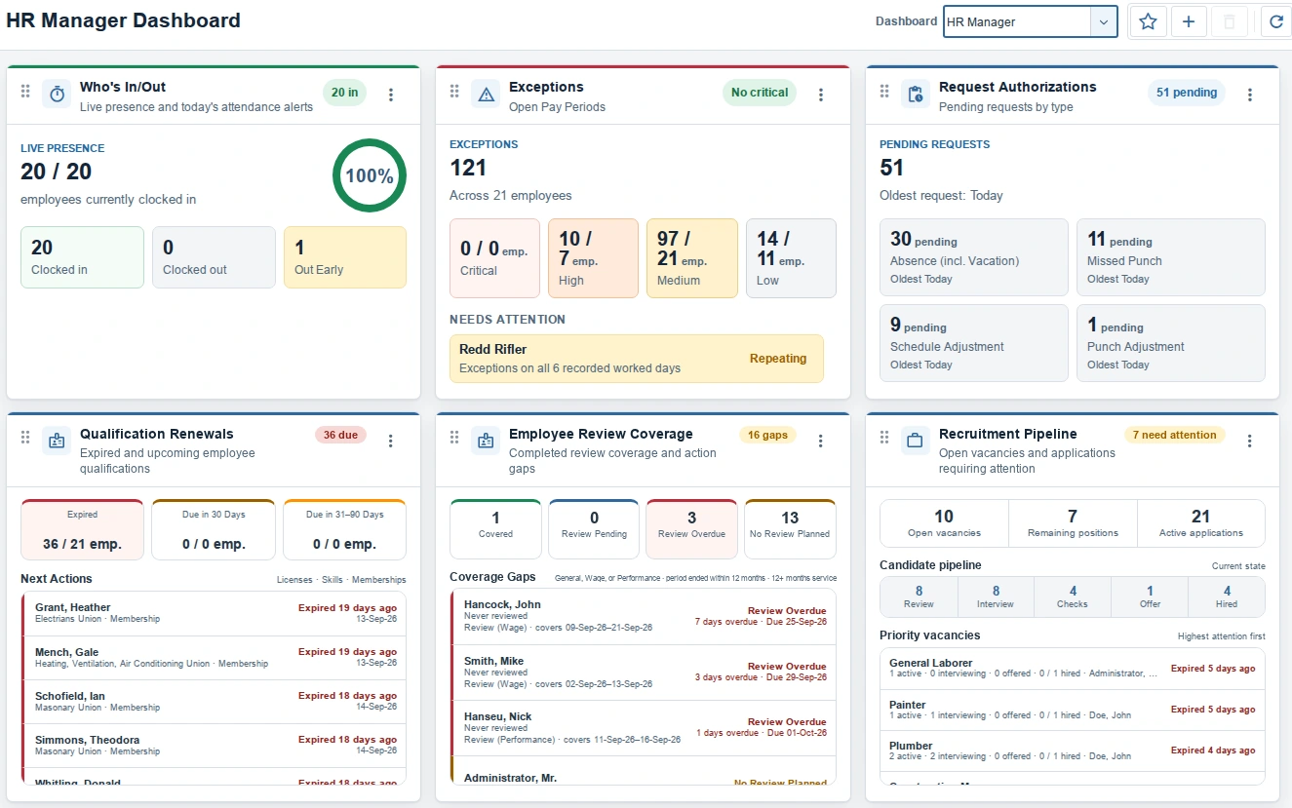Click the 7 need attention badge
Viewport: 1292px width, 808px height.
tap(1174, 435)
